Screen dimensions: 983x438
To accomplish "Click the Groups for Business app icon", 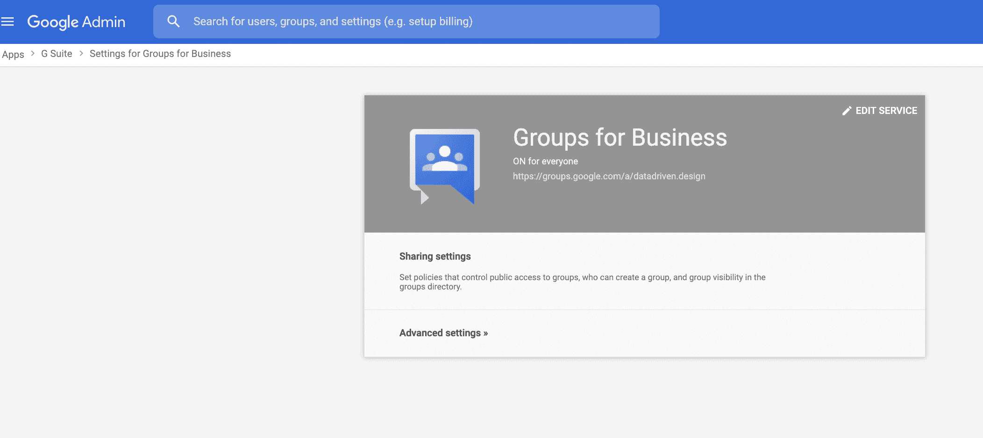I will (445, 166).
